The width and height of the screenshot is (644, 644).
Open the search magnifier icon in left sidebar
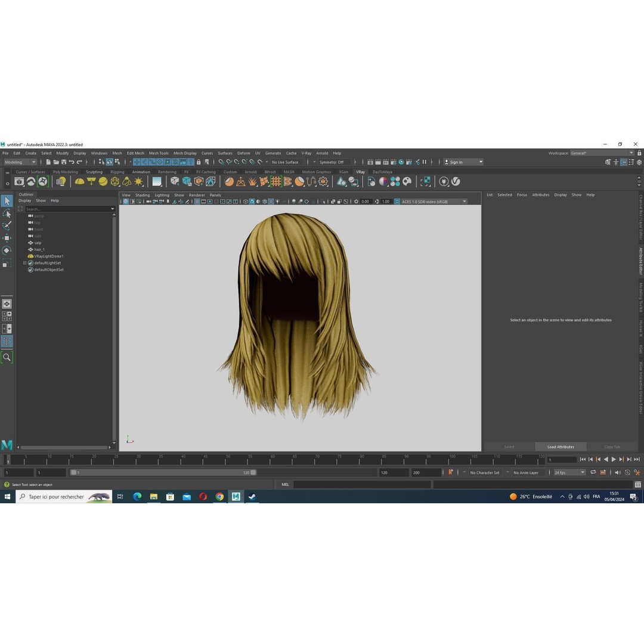(x=7, y=357)
